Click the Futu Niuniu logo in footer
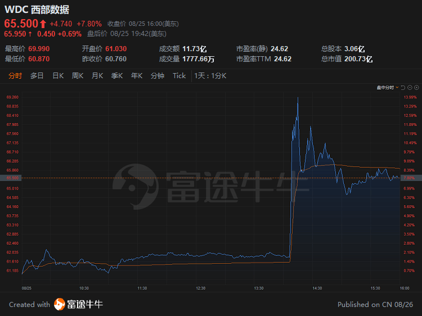The width and height of the screenshot is (422, 316). (78, 304)
